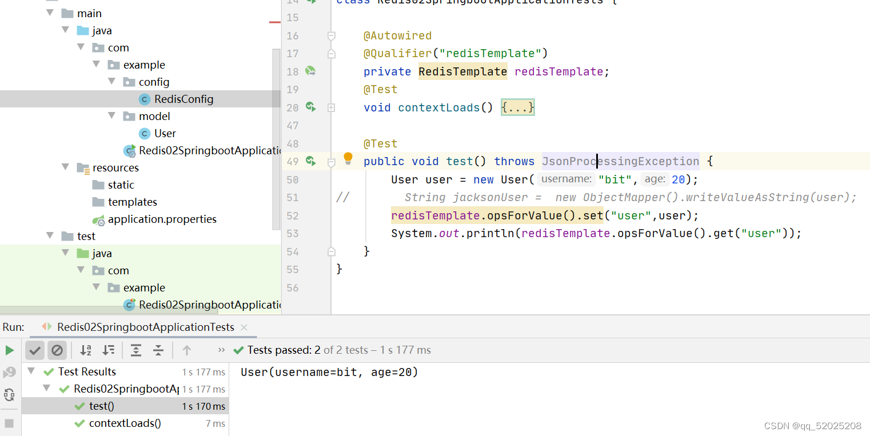870x436 pixels.
Task: Click the console output User(username=bit, age=20)
Action: (330, 372)
